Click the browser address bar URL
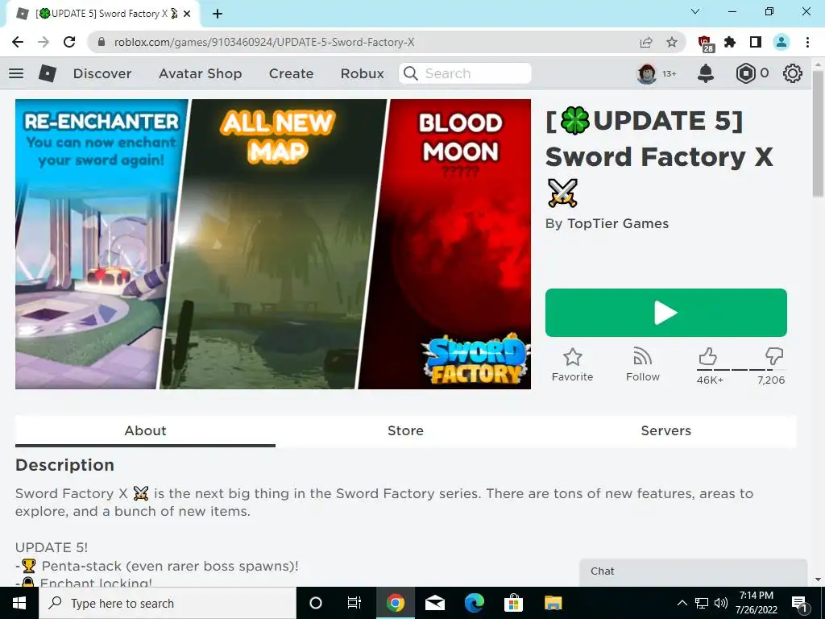 click(x=264, y=42)
